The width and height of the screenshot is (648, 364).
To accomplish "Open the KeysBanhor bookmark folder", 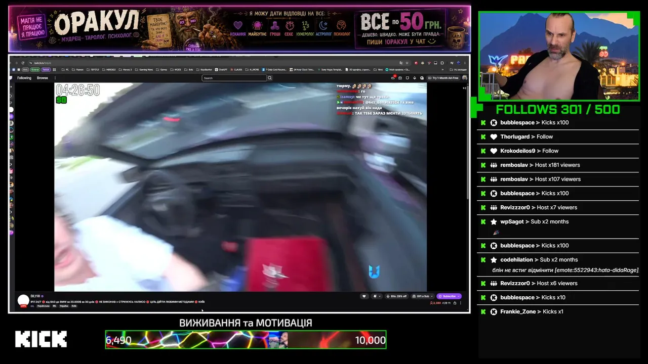I will pyautogui.click(x=204, y=69).
